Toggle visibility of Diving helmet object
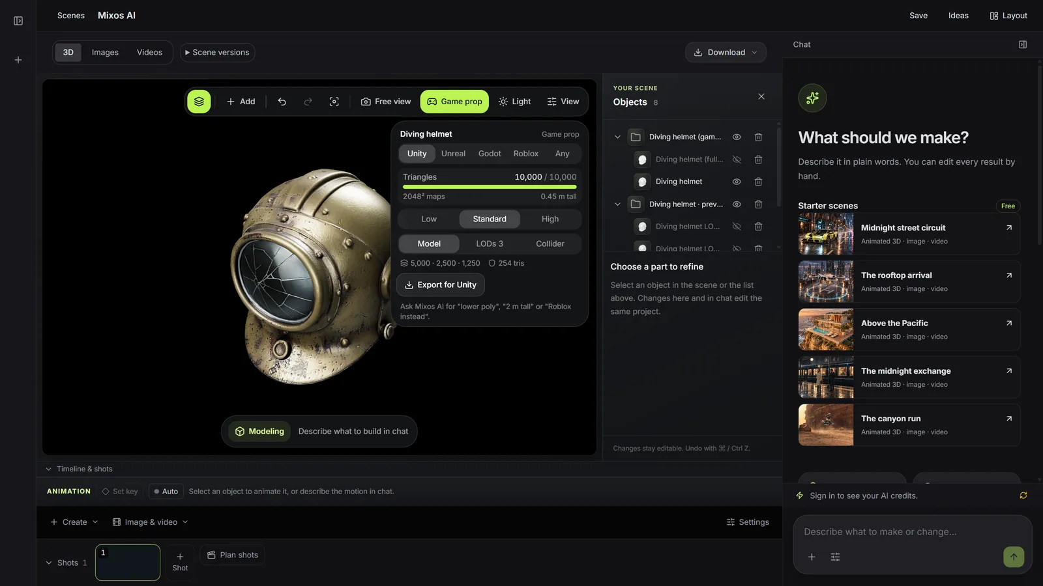Viewport: 1043px width, 586px height. 737,182
